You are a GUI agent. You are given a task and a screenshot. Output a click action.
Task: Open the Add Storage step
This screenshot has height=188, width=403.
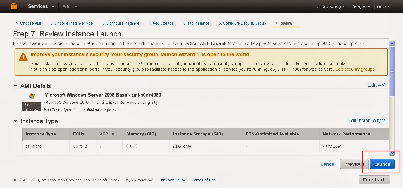[161, 23]
